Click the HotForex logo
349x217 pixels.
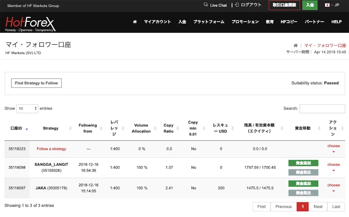[x=30, y=24]
